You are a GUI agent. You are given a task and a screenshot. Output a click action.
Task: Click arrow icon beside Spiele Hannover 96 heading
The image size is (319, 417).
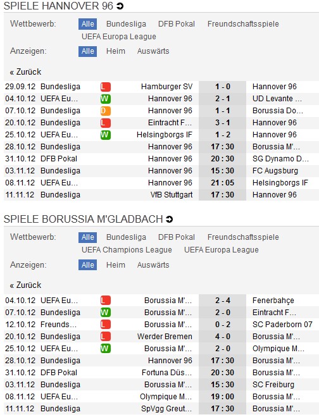click(x=120, y=6)
